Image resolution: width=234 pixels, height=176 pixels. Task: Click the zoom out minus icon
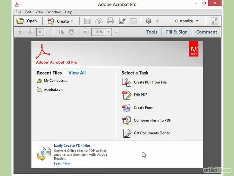pyautogui.click(x=85, y=32)
